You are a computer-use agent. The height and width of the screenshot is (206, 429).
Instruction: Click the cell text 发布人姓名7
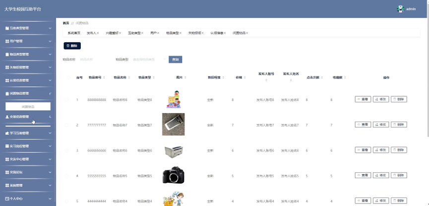290,125
